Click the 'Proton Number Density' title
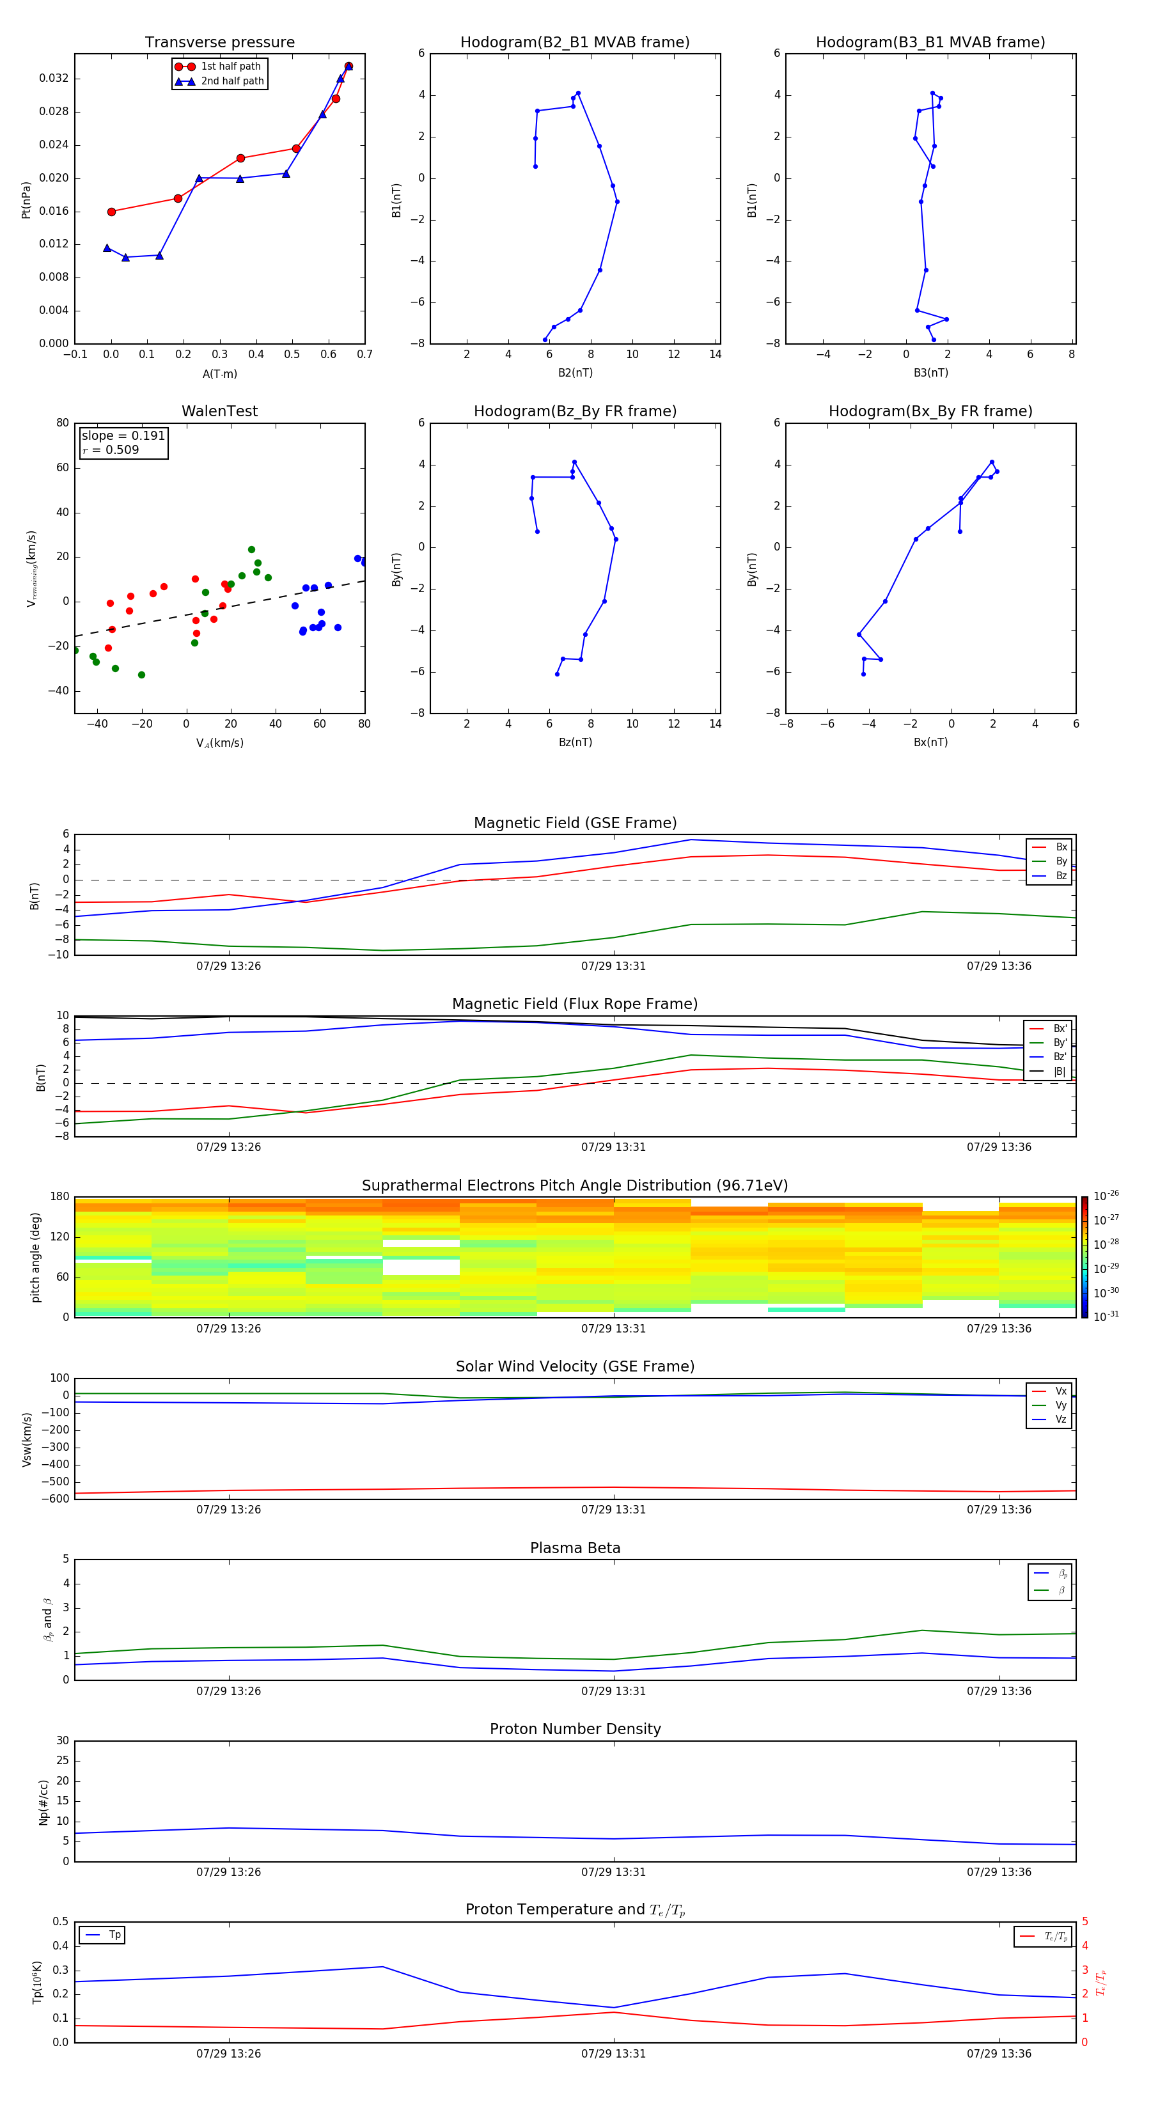 [x=575, y=1729]
